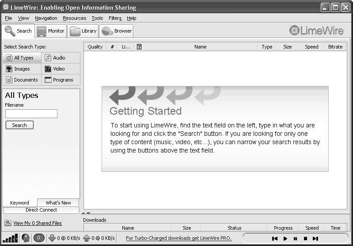Open the Filters menu

pyautogui.click(x=115, y=18)
